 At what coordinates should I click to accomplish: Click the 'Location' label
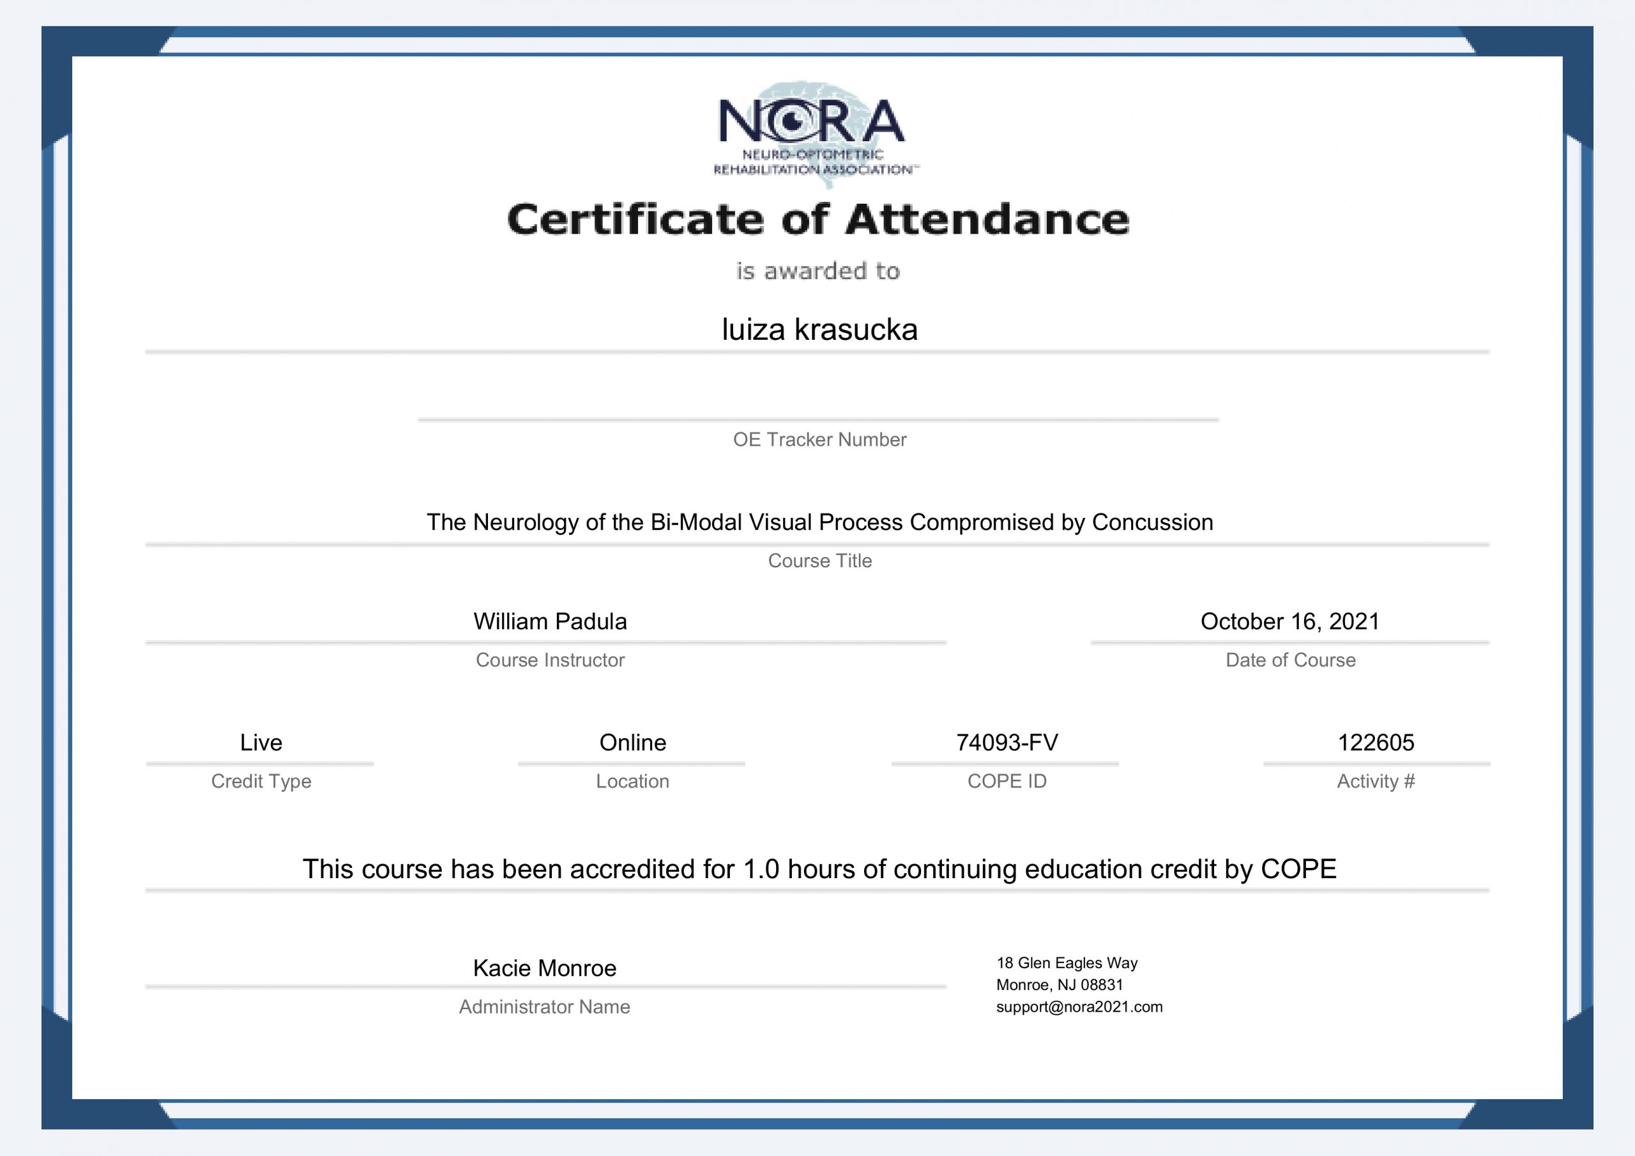click(632, 781)
